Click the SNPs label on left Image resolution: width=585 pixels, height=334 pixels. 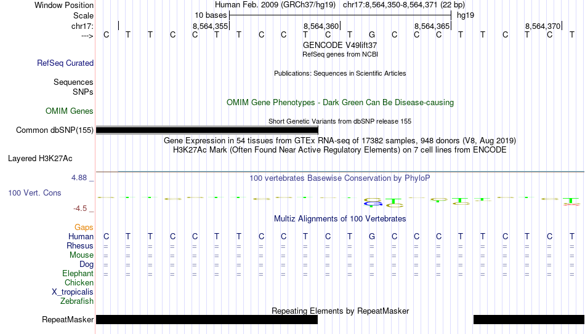pos(83,92)
